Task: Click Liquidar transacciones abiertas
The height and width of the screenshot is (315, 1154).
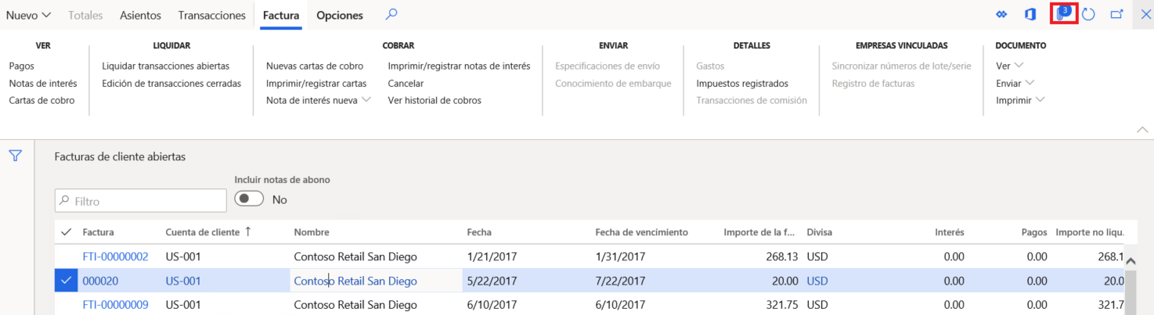Action: 165,66
